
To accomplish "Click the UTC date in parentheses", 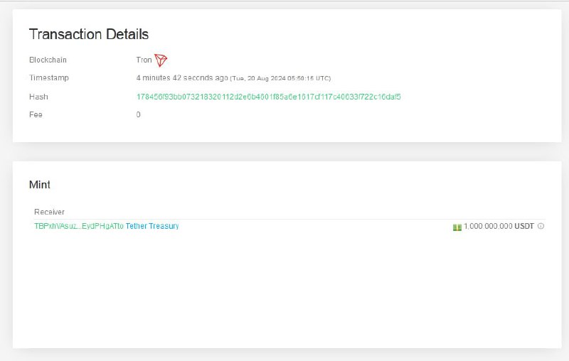I will click(x=280, y=78).
